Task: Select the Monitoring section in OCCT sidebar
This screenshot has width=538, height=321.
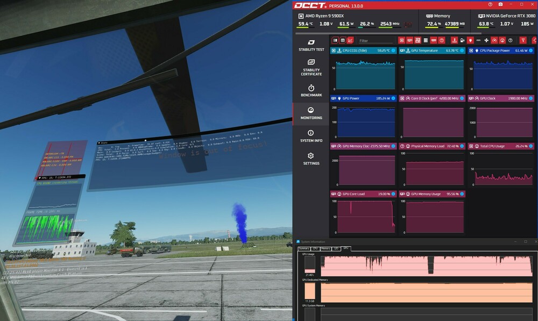Action: (311, 113)
